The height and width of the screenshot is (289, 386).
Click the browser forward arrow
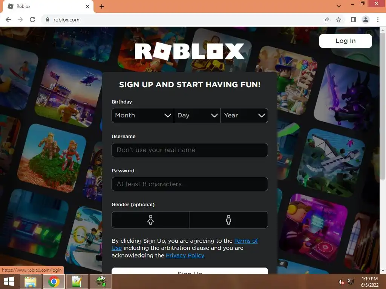[x=20, y=20]
